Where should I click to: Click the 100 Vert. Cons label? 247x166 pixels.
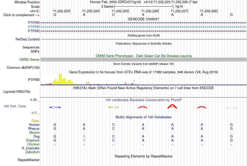coord(15,106)
